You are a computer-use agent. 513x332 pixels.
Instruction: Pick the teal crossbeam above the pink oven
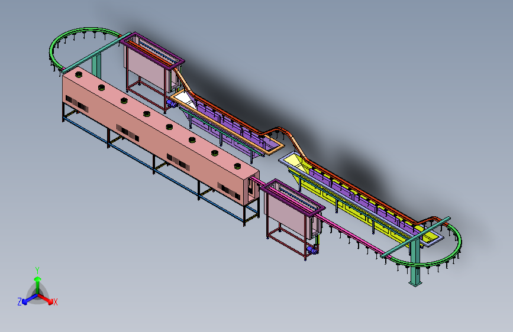point(96,53)
